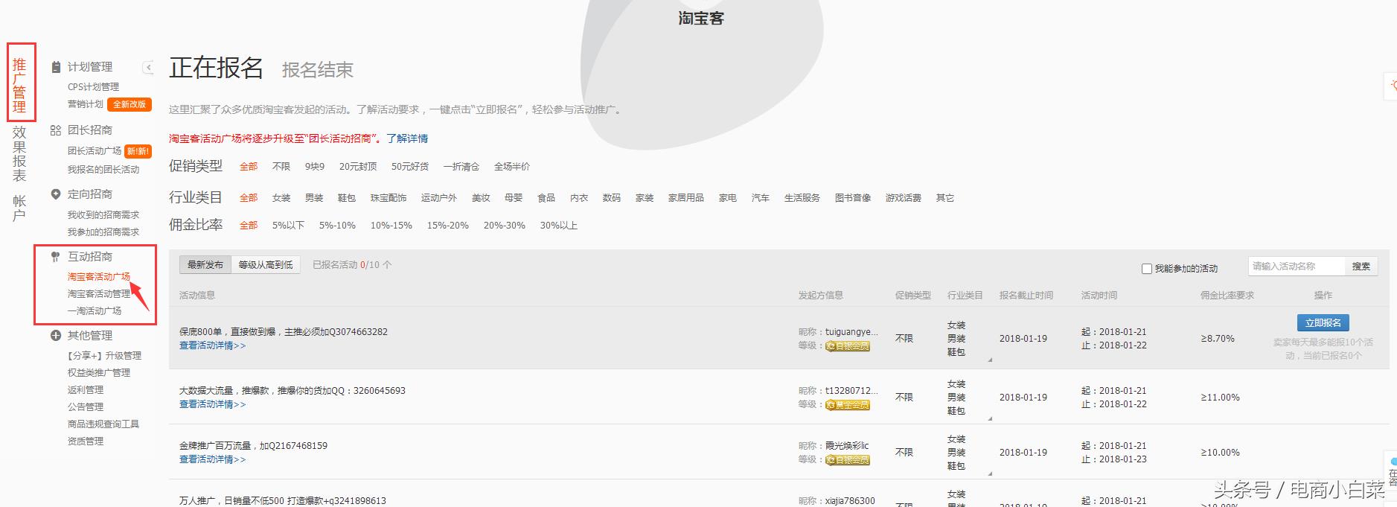View details of the 大数据大流量 activity
The height and width of the screenshot is (507, 1397).
[212, 404]
